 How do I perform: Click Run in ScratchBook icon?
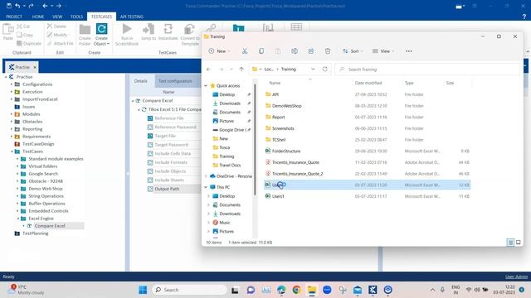pos(127,29)
